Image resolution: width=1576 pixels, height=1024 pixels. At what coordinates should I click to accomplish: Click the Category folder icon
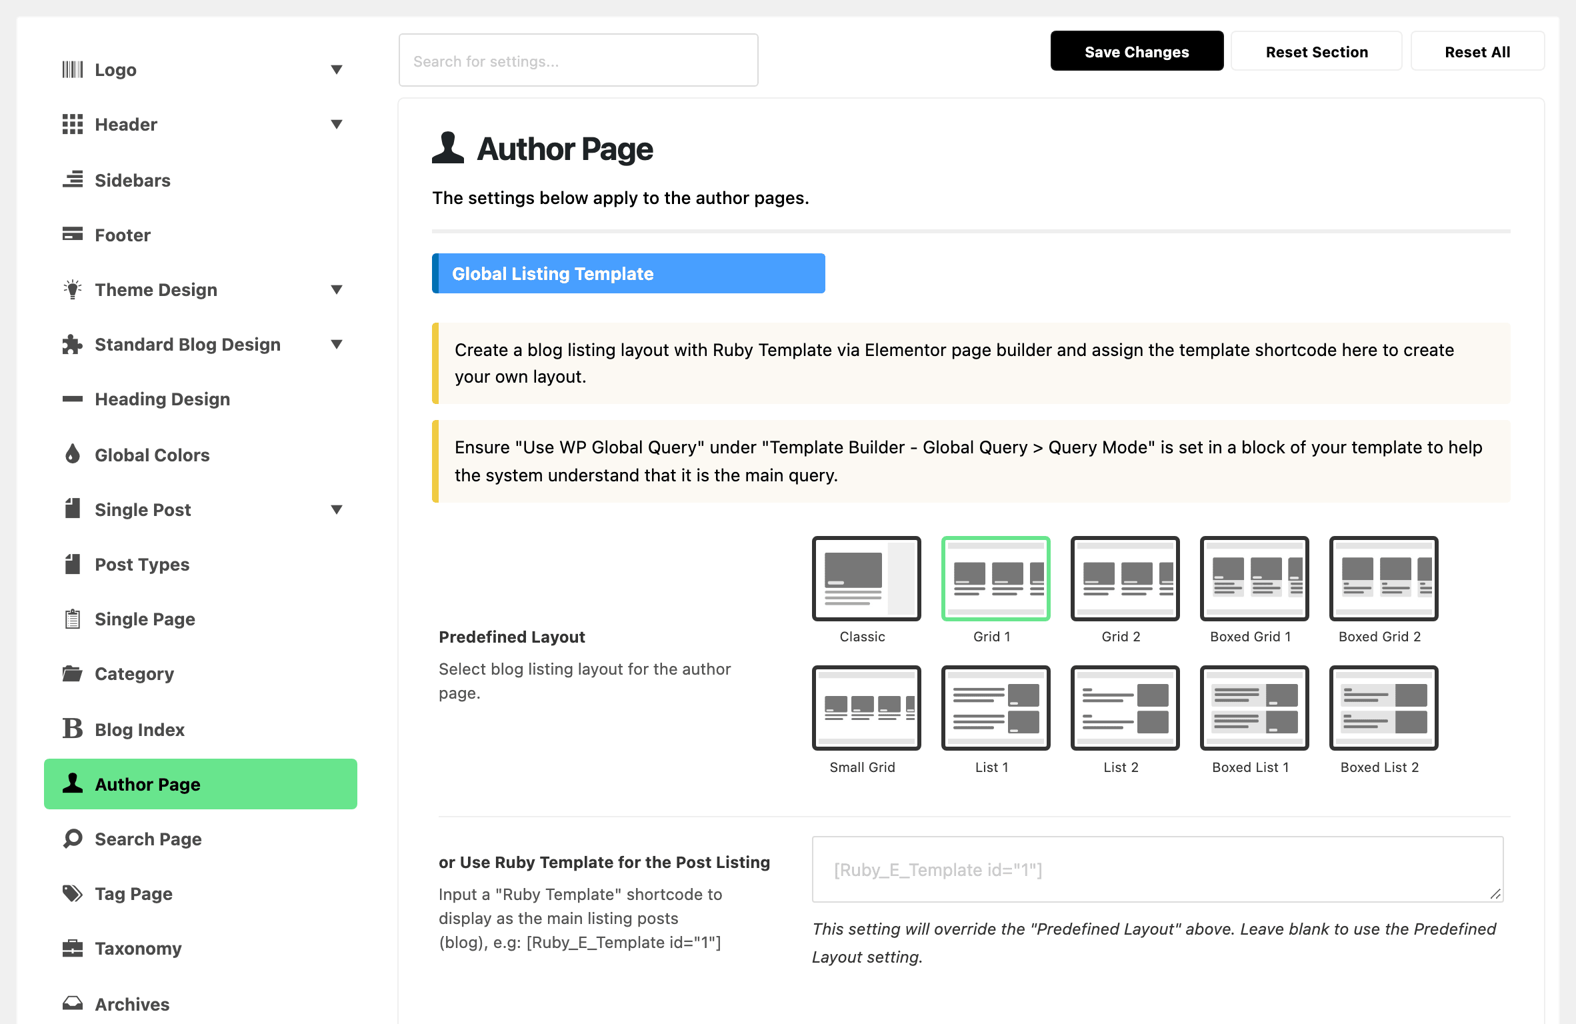[73, 673]
